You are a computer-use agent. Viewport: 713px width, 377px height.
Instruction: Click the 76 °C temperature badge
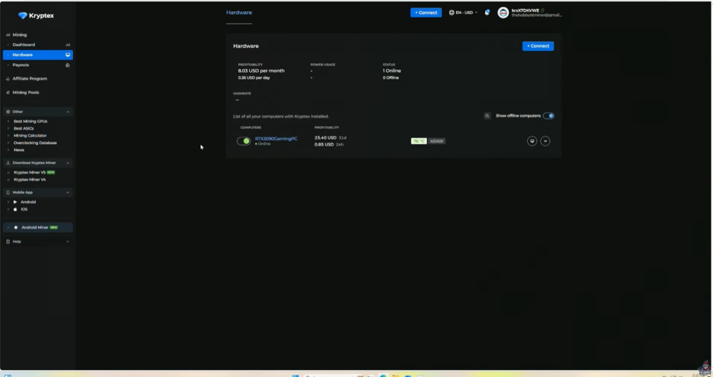pos(418,141)
